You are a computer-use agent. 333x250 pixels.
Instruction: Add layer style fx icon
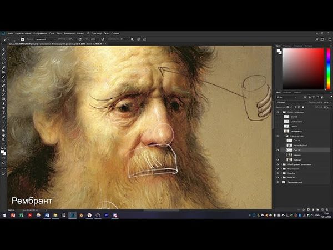(304, 209)
